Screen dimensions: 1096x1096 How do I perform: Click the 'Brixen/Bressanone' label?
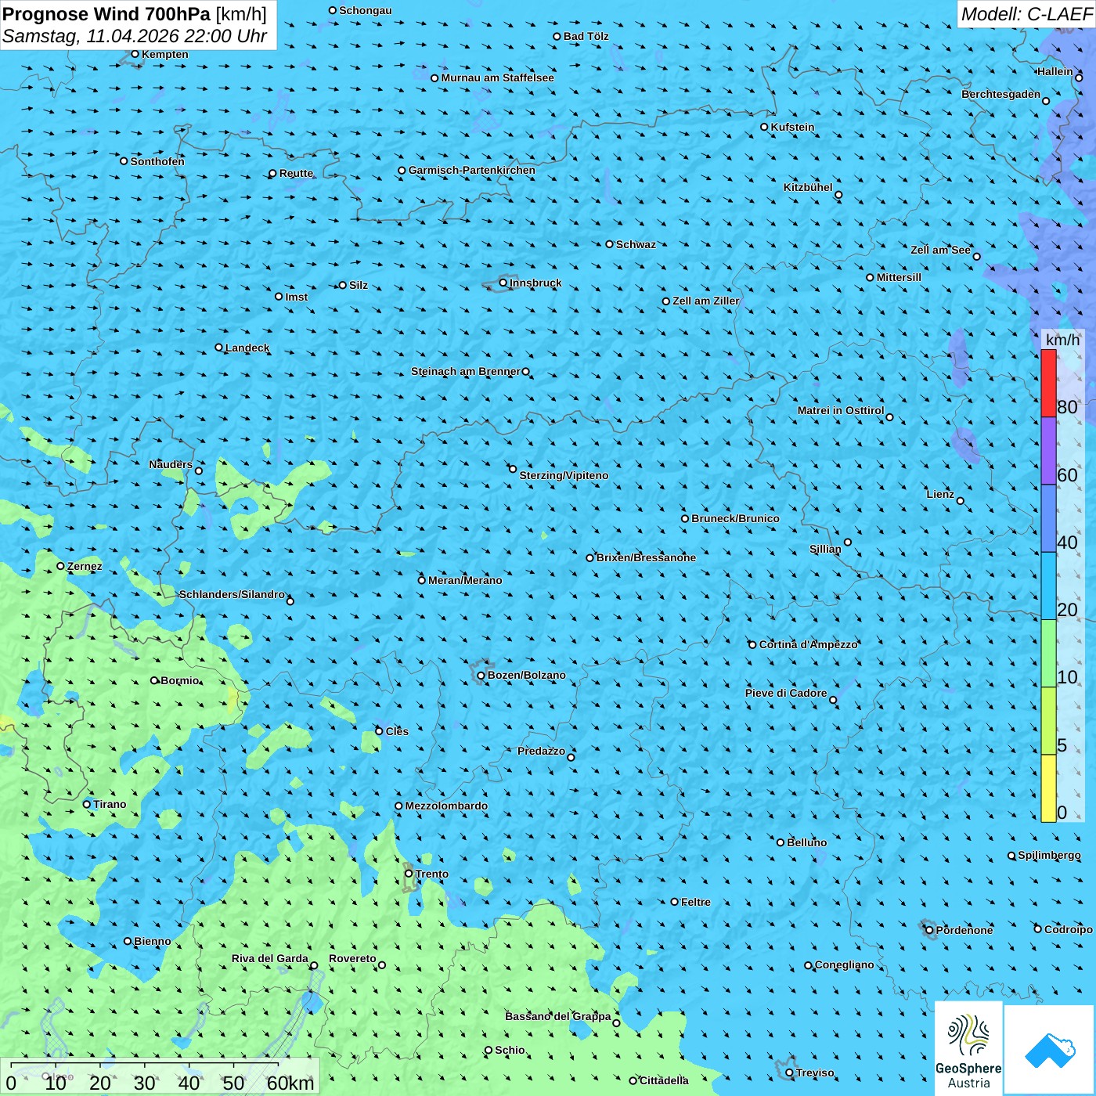[x=646, y=557]
